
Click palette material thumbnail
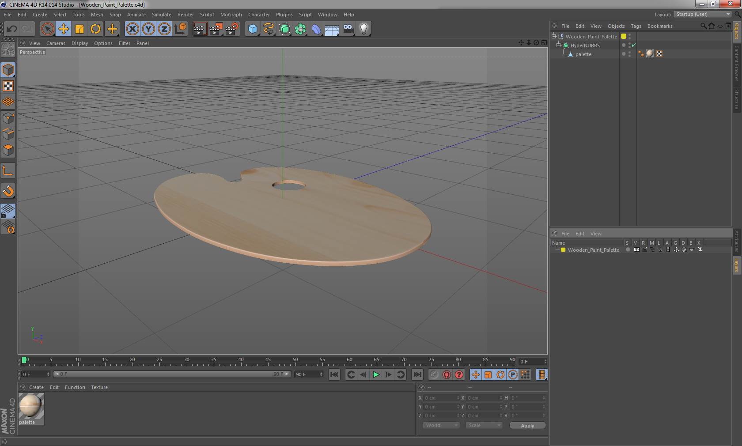point(31,406)
